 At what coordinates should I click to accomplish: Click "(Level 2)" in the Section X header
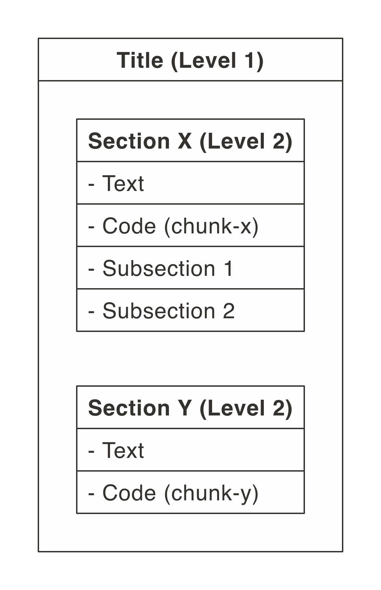tap(246, 141)
